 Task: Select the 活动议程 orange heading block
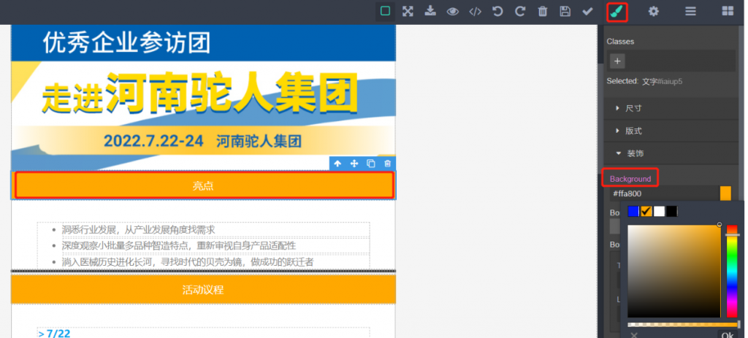[x=203, y=289]
